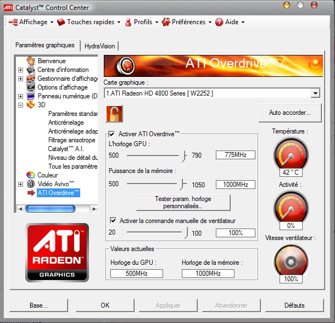Click the OK button
The height and width of the screenshot is (323, 335).
(105, 305)
